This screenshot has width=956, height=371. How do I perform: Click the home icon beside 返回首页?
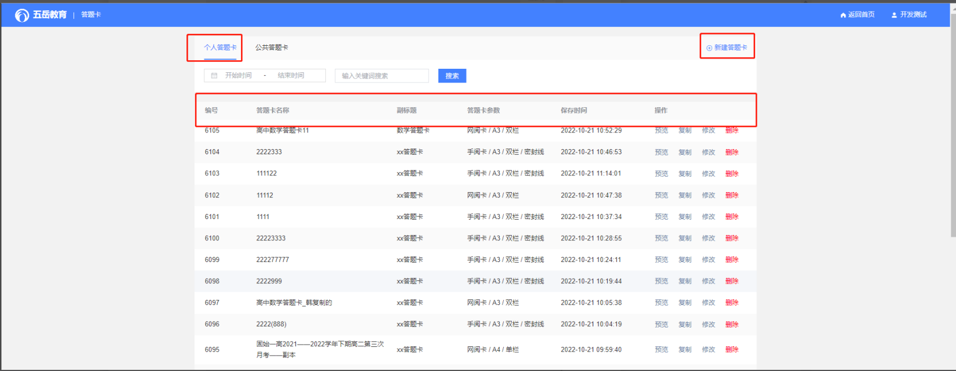click(843, 15)
